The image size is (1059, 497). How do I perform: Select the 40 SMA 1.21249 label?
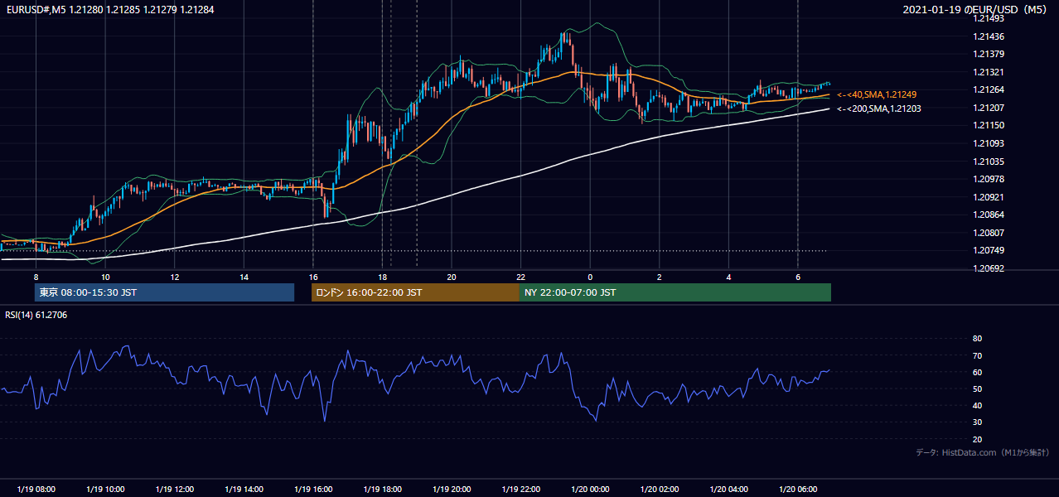pyautogui.click(x=877, y=94)
